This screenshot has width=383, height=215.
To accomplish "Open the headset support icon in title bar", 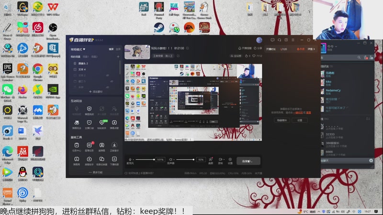I will (x=279, y=40).
